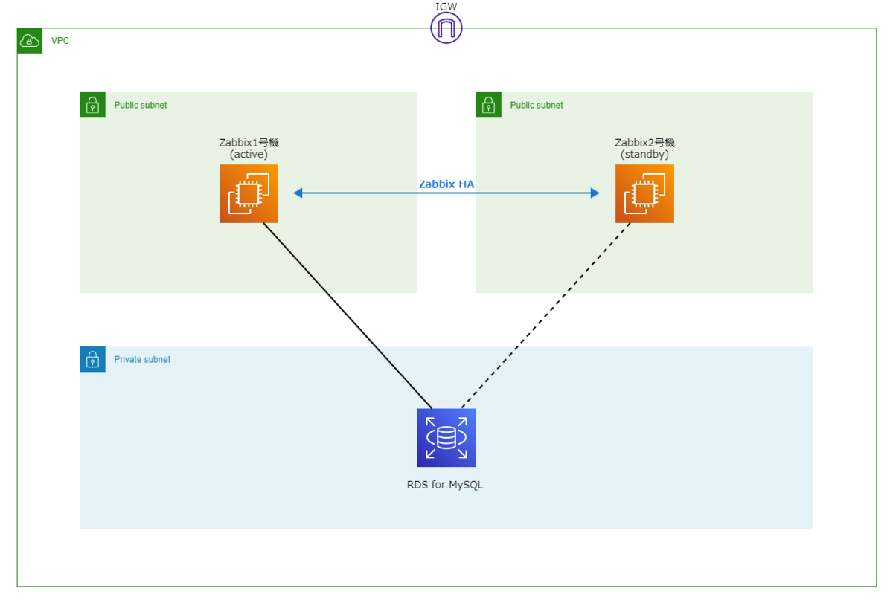The height and width of the screenshot is (603, 893).
Task: Click the "Zabbix HA" arrow label
Action: click(446, 184)
